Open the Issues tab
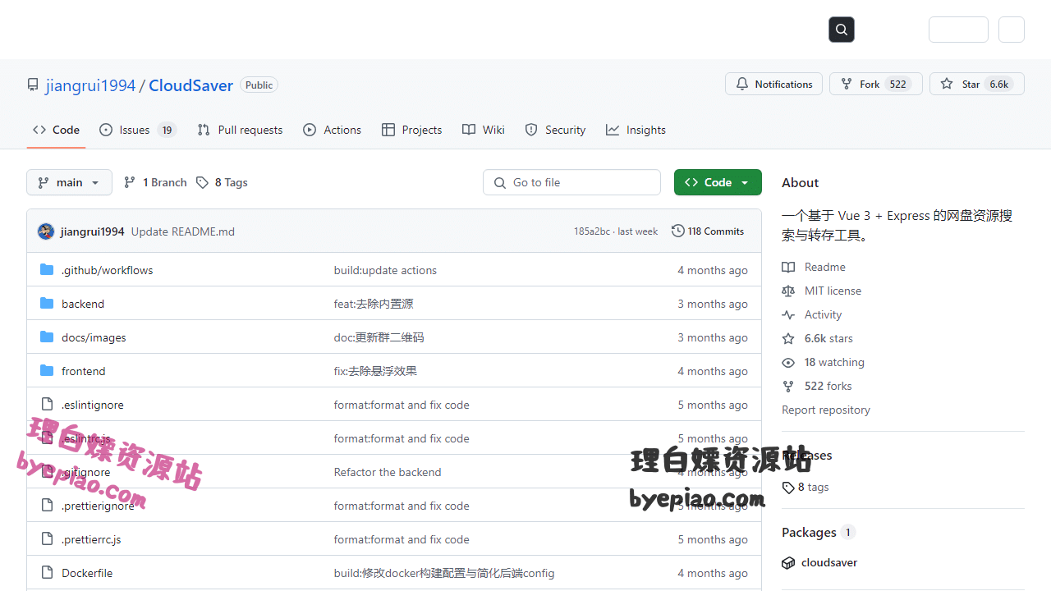The height and width of the screenshot is (591, 1051). pyautogui.click(x=138, y=130)
